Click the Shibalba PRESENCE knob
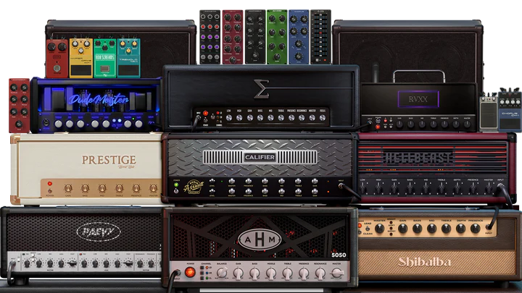This screenshot has width=522, height=293. pyautogui.click(x=475, y=228)
